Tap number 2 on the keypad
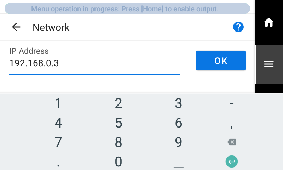The image size is (283, 170). click(119, 104)
